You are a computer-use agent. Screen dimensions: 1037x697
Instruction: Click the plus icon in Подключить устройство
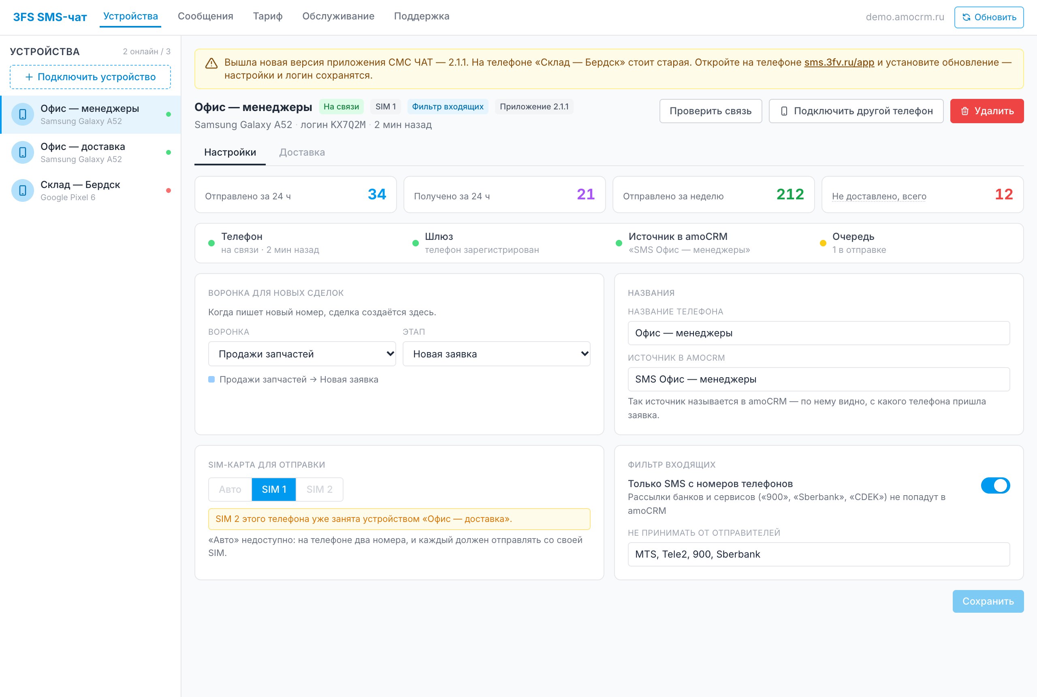[29, 77]
